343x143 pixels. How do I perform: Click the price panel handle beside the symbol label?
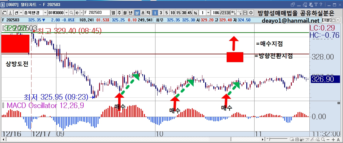point(3,28)
